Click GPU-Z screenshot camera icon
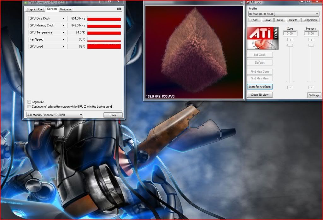Image resolution: width=323 pixels, height=220 pixels. [x=119, y=9]
